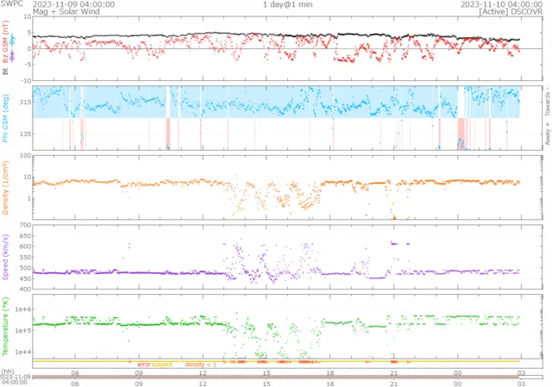Click the (hh) time unit label
This screenshot has height=387, width=552.
(9, 371)
